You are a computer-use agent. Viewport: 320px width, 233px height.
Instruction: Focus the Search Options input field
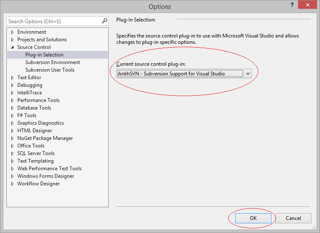[54, 21]
